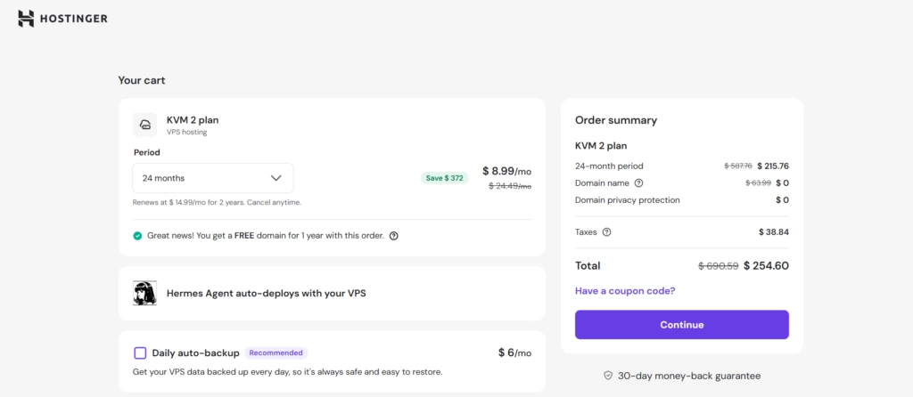Viewport: 913px width, 397px height.
Task: Click the Hostinger wordmark text
Action: click(x=73, y=19)
